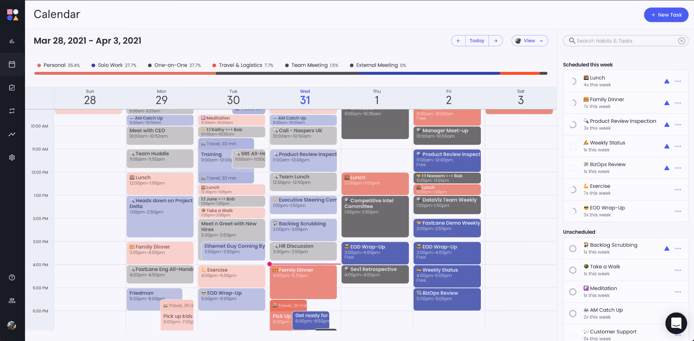Go to next week with right arrow

click(496, 41)
